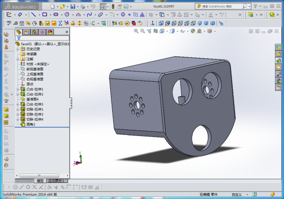Click the feature tree filter field
The width and height of the screenshot is (284, 199).
[x=42, y=38]
